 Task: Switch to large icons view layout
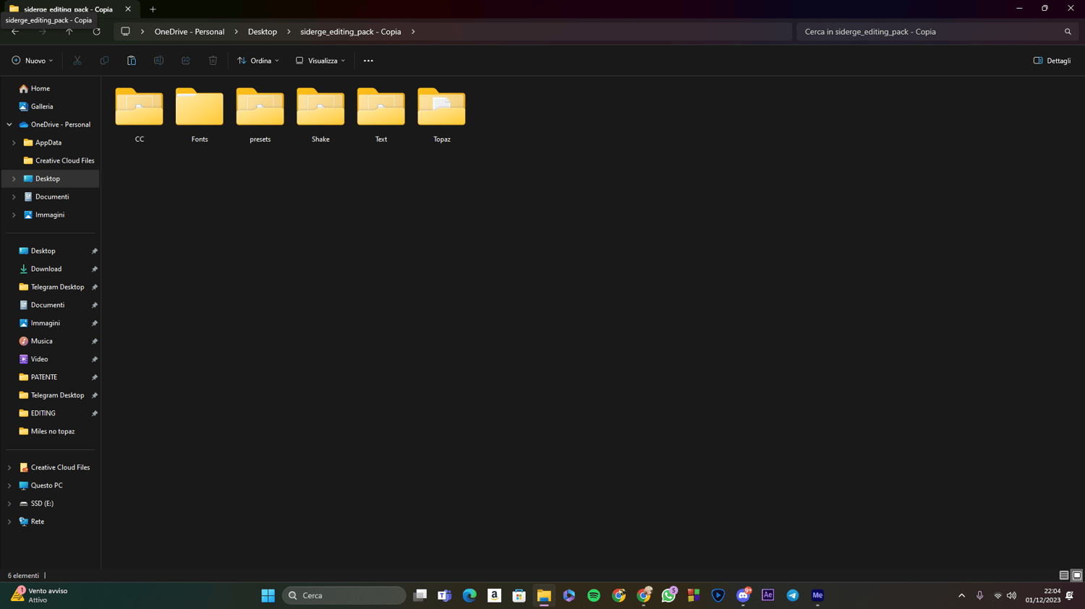(1077, 576)
